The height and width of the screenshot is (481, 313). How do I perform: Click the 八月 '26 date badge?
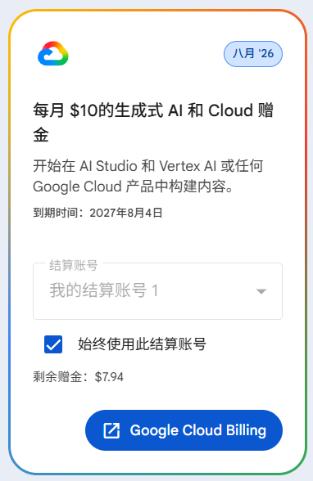click(x=253, y=54)
